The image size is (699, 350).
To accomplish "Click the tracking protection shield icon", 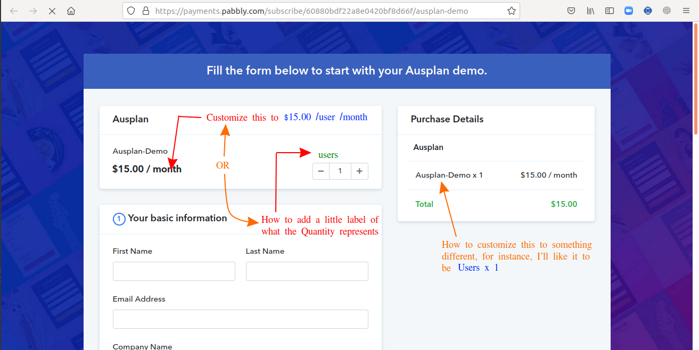I will tap(133, 11).
